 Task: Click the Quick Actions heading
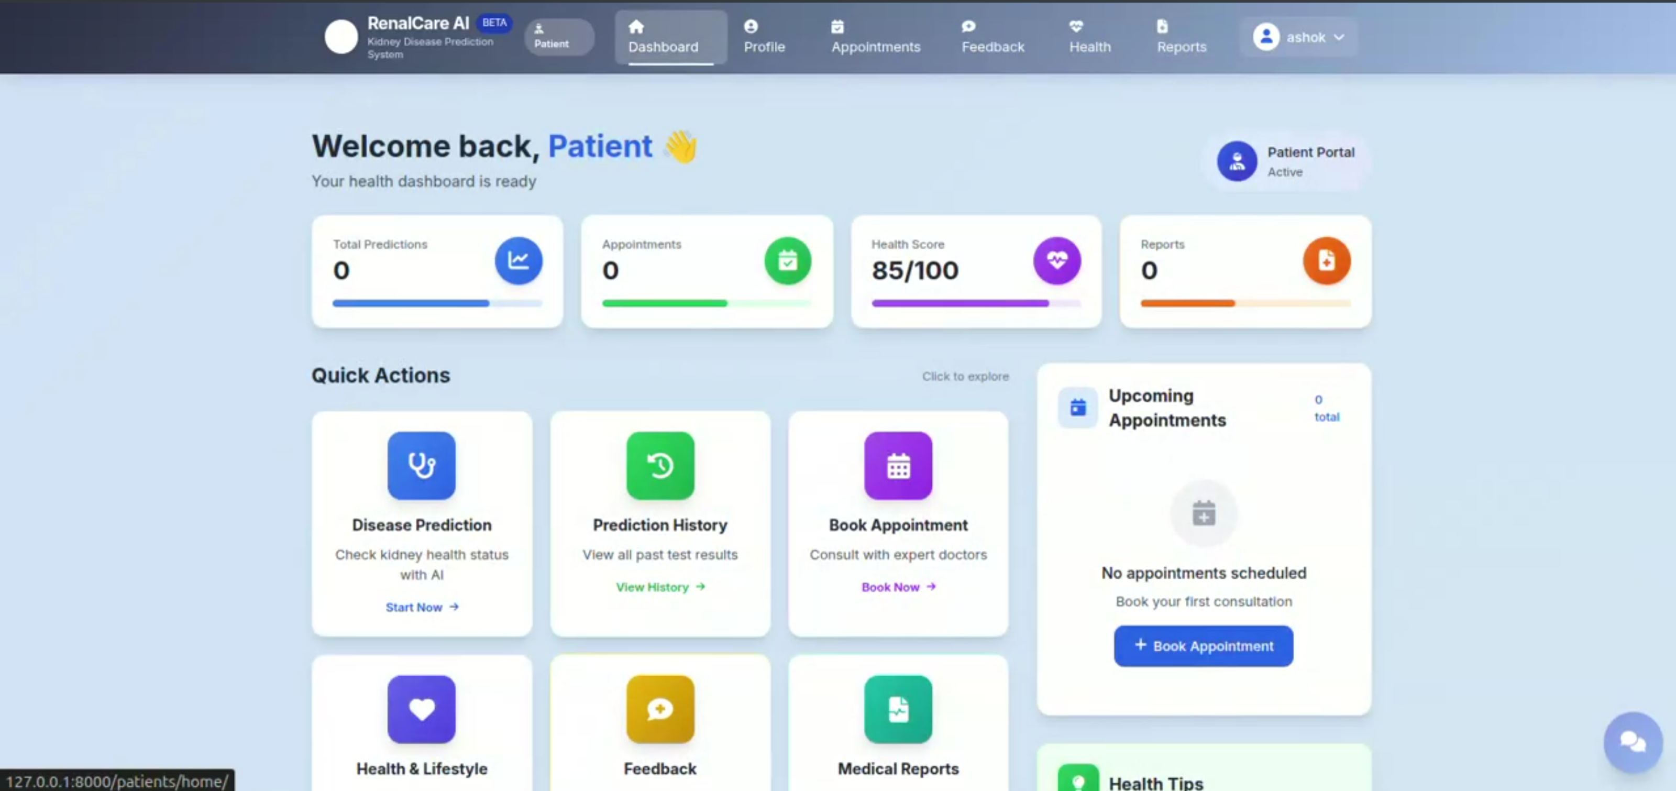coord(381,376)
